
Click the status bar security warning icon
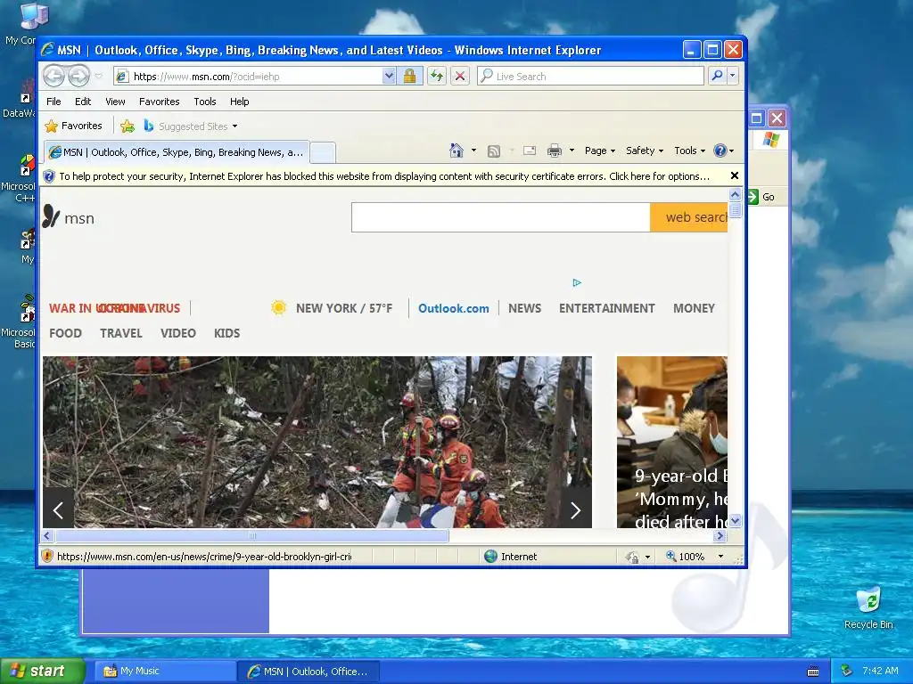point(48,556)
